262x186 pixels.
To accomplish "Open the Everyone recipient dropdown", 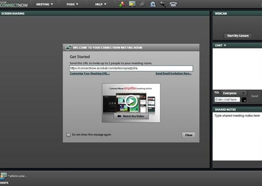I will (x=234, y=93).
